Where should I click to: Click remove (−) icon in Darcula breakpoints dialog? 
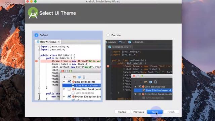[141, 82]
